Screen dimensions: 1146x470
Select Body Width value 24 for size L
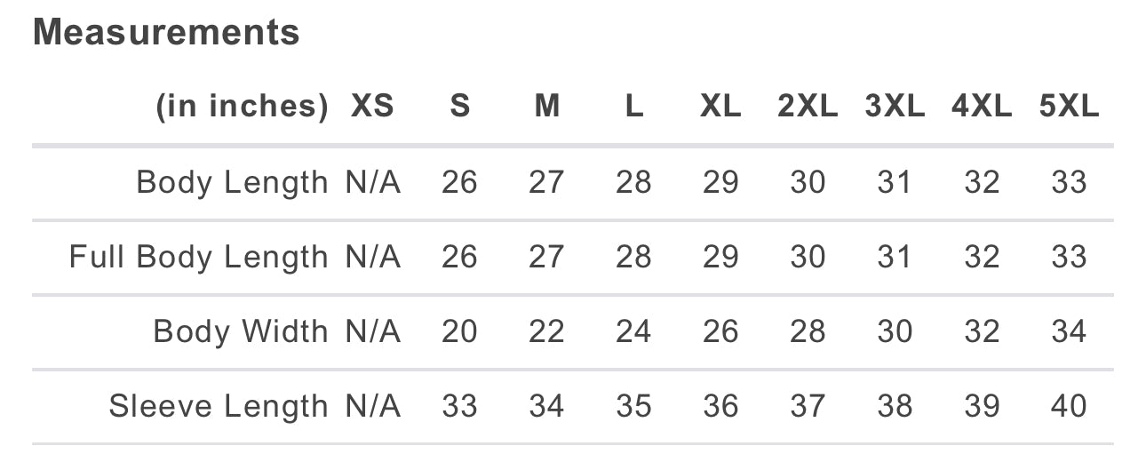point(633,331)
